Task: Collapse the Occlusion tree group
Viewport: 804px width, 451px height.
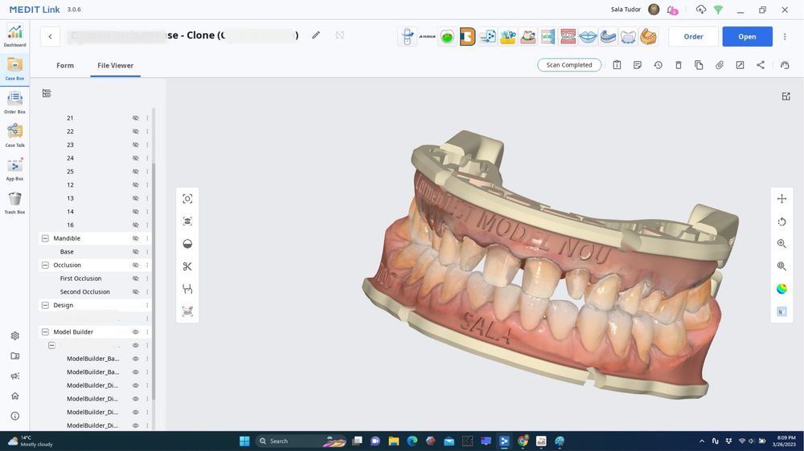Action: 45,265
